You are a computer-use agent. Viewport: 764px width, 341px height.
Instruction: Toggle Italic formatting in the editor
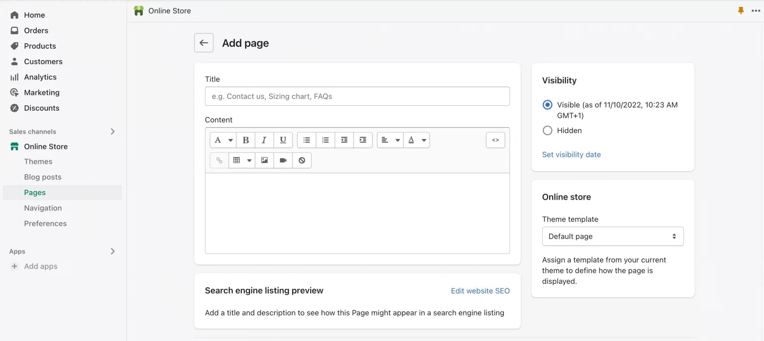(264, 140)
